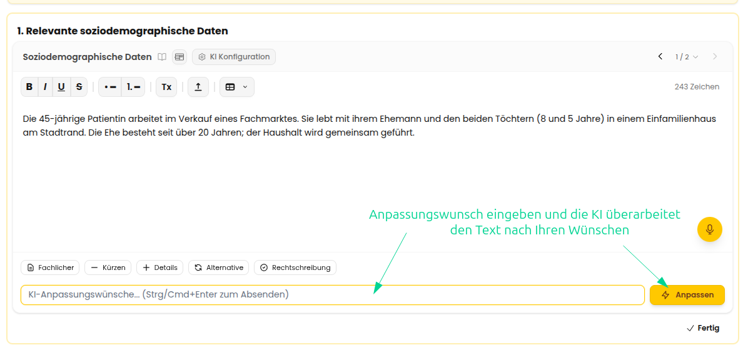The height and width of the screenshot is (345, 753).
Task: Clear text formatting with Tx button
Action: (166, 87)
